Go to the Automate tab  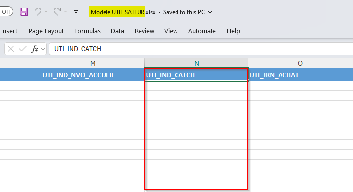(202, 31)
